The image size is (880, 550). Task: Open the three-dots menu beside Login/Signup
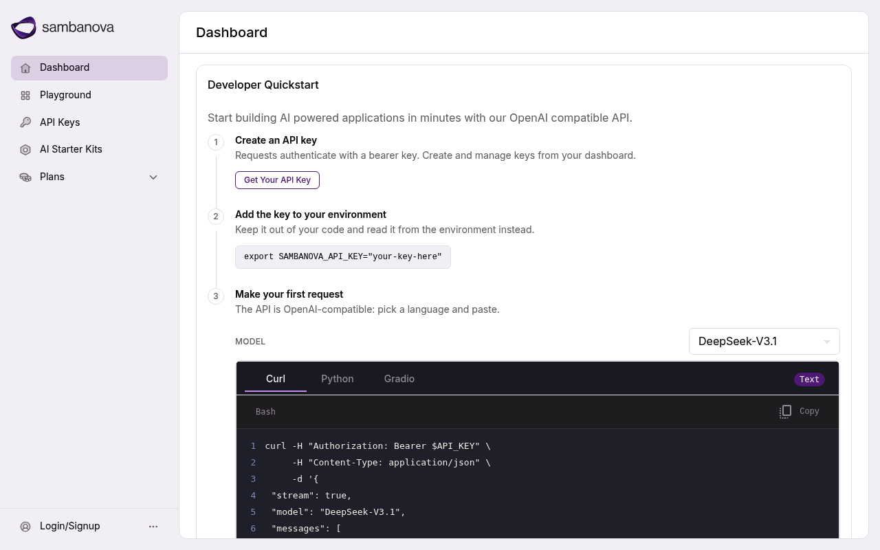(x=153, y=527)
